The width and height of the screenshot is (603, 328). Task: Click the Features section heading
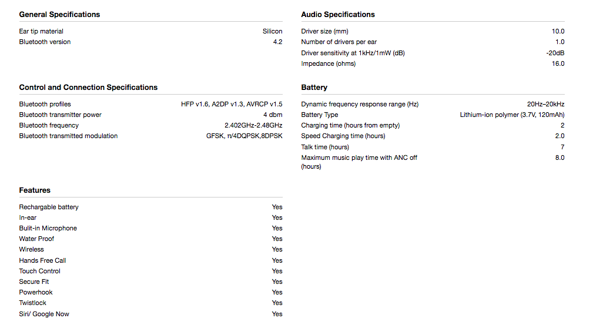click(x=35, y=190)
